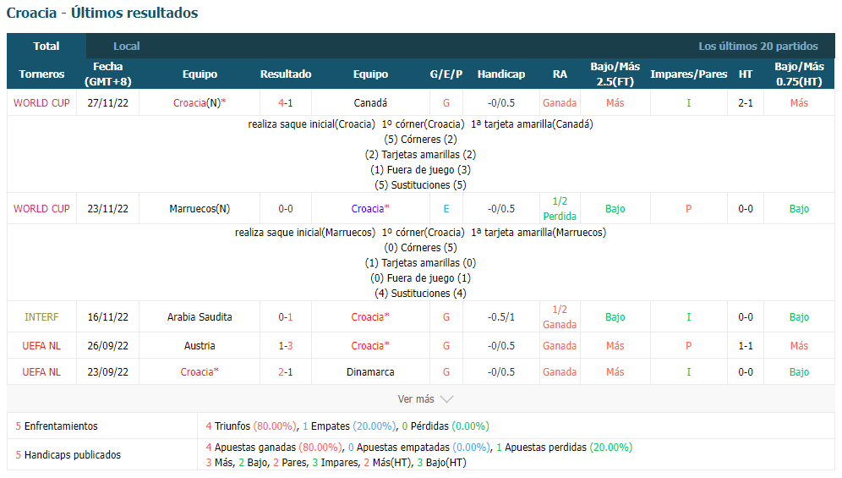This screenshot has width=842, height=478.
Task: Click blue Croacia in Marruecos row
Action: pos(370,209)
